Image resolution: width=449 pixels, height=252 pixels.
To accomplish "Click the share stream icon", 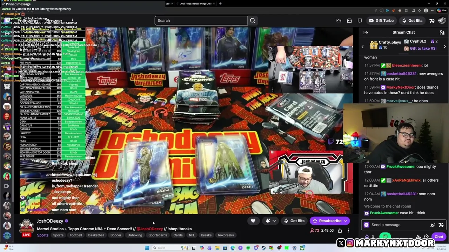I will click(340, 231).
